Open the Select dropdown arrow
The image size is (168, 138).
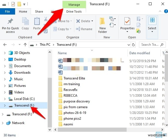[x=152, y=32]
